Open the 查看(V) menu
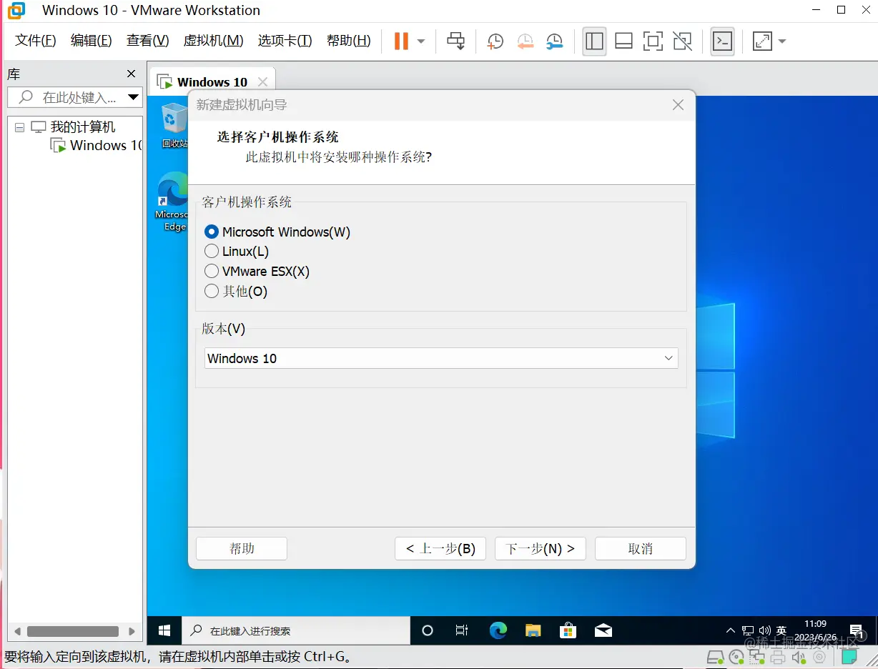 148,41
